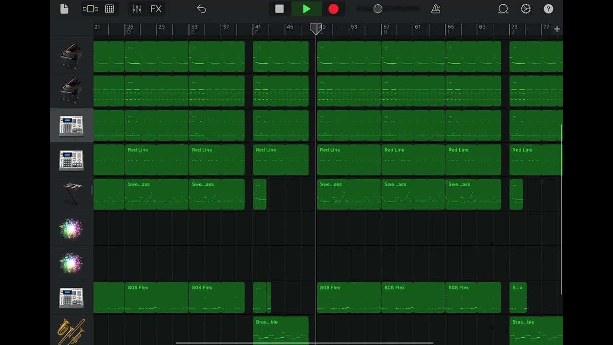Jump to bar 61 on the ruler

[418, 27]
